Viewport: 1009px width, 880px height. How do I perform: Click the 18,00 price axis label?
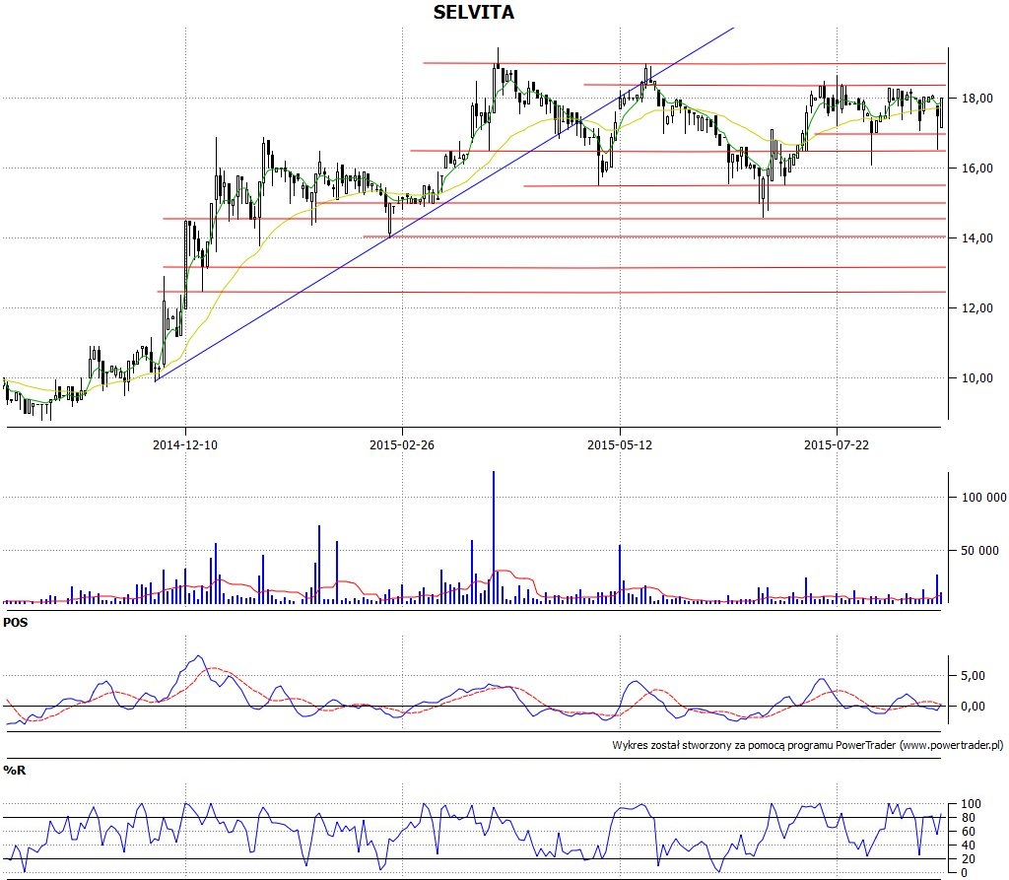[x=976, y=99]
